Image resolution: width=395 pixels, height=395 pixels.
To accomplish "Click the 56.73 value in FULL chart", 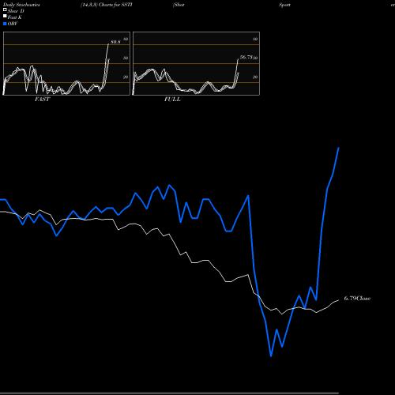I will click(246, 57).
